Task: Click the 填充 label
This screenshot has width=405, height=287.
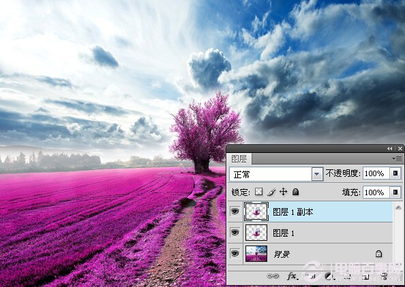Action: pyautogui.click(x=350, y=192)
